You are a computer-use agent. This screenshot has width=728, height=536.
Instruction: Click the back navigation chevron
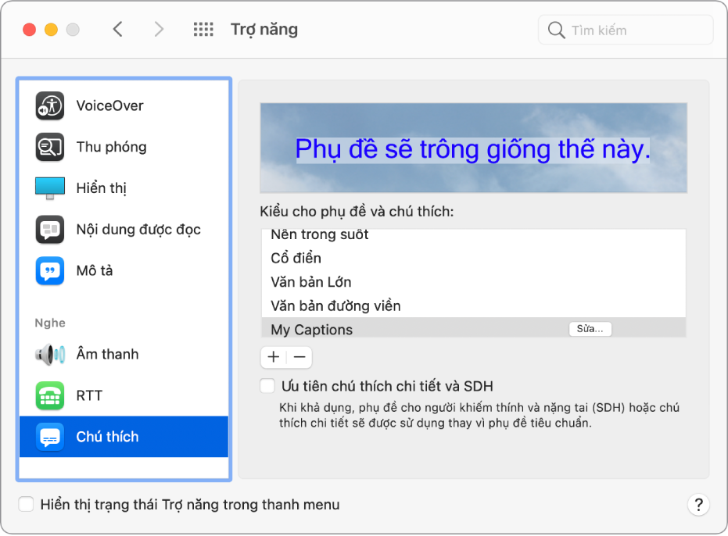click(x=118, y=29)
